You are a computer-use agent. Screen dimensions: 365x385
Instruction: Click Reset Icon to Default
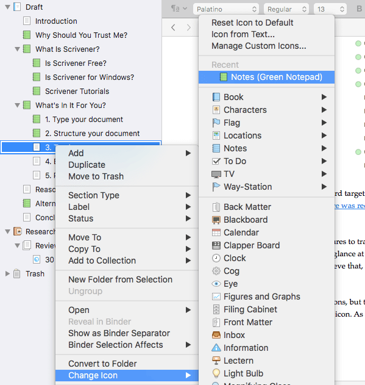click(266, 23)
